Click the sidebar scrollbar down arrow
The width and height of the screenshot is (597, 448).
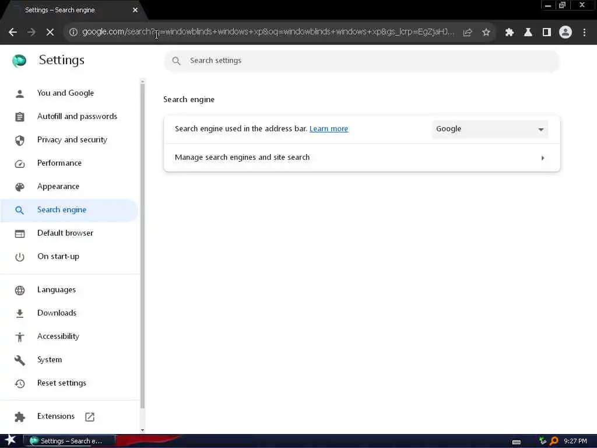tap(142, 430)
